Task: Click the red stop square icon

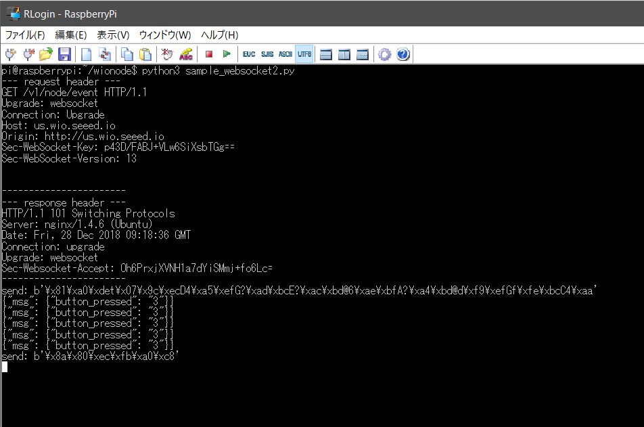Action: click(208, 54)
